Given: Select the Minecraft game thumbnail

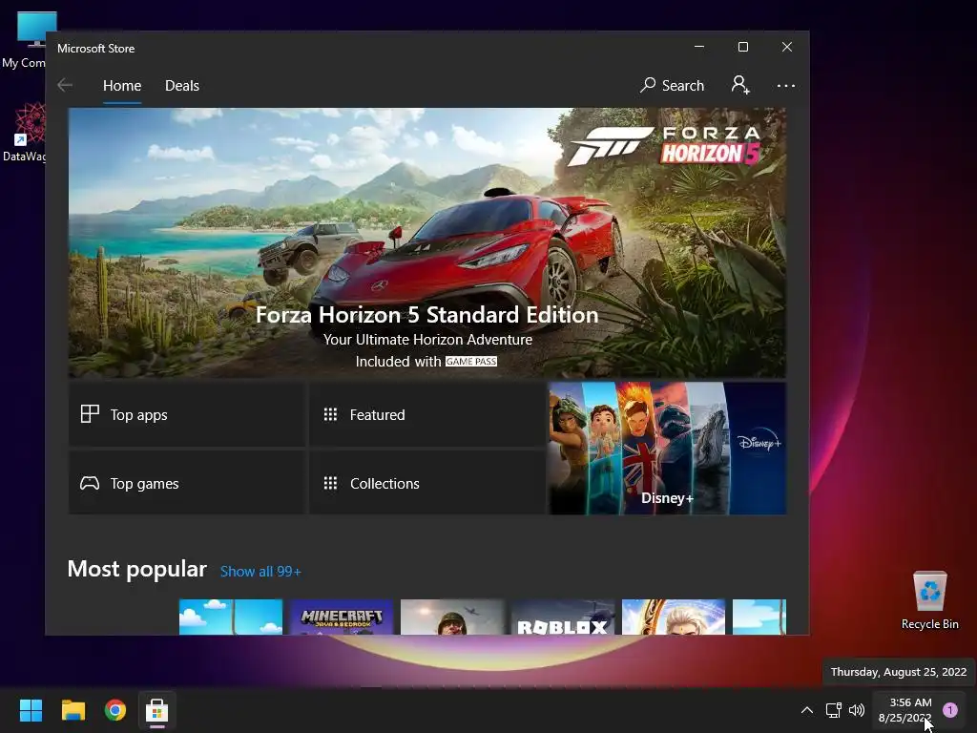Looking at the screenshot, I should [342, 618].
